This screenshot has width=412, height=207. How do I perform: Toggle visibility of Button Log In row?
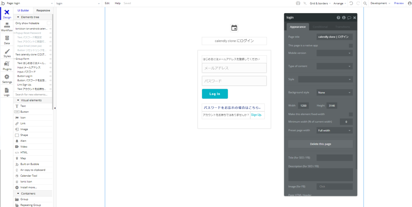(50, 76)
